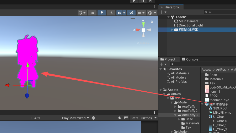The height and width of the screenshot is (133, 236).
Task: Start Play mode with the play button
Action: click(134, 1)
